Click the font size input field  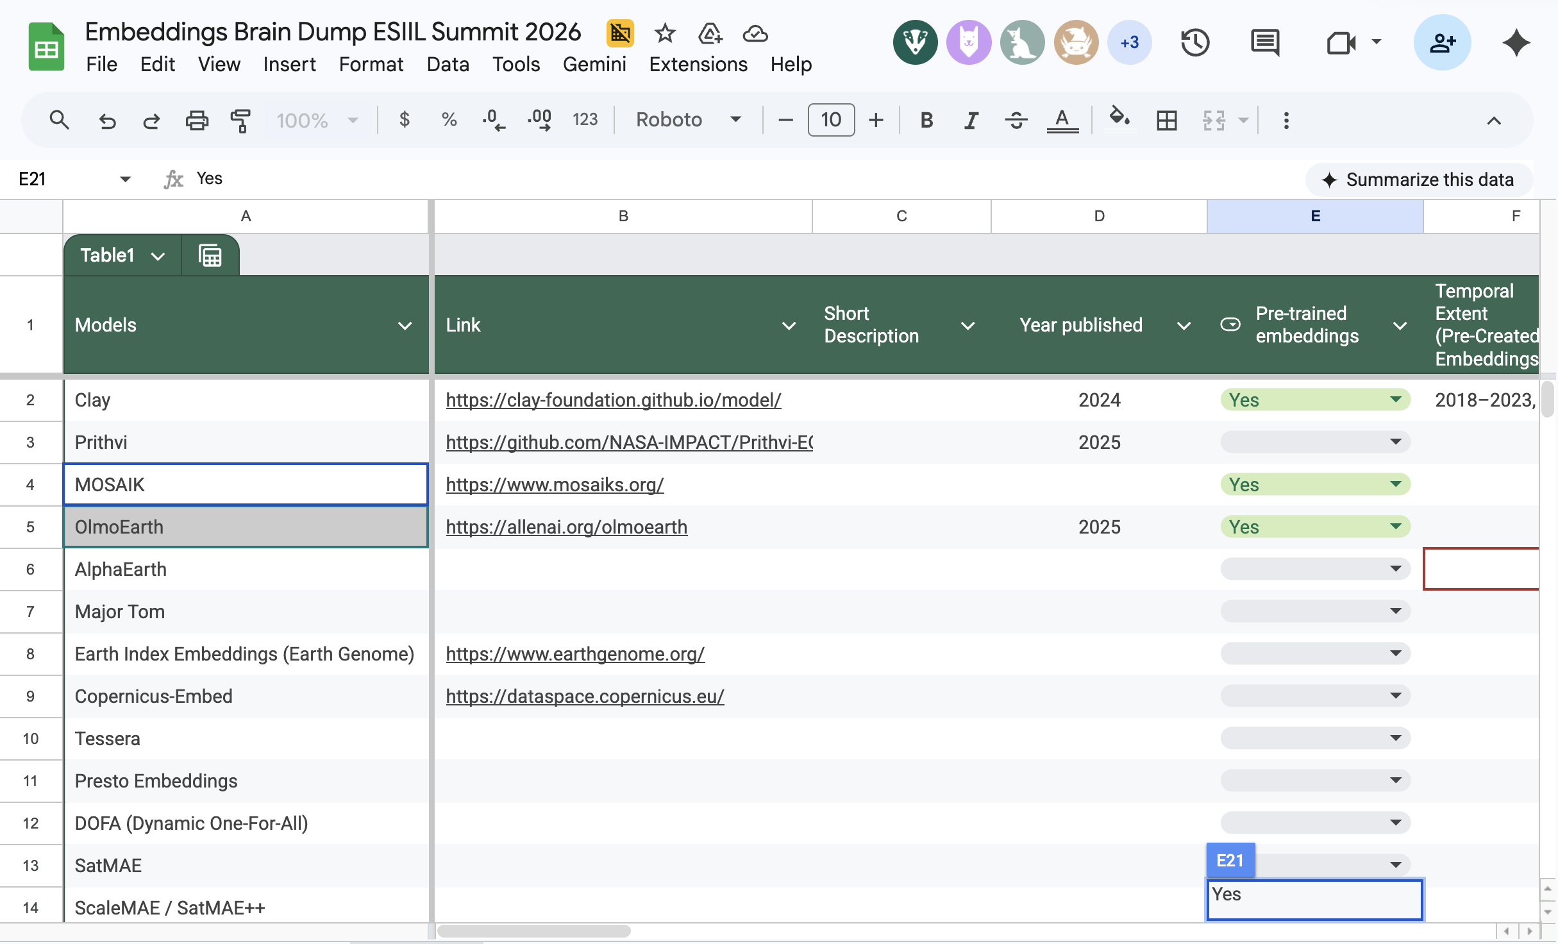tap(831, 120)
